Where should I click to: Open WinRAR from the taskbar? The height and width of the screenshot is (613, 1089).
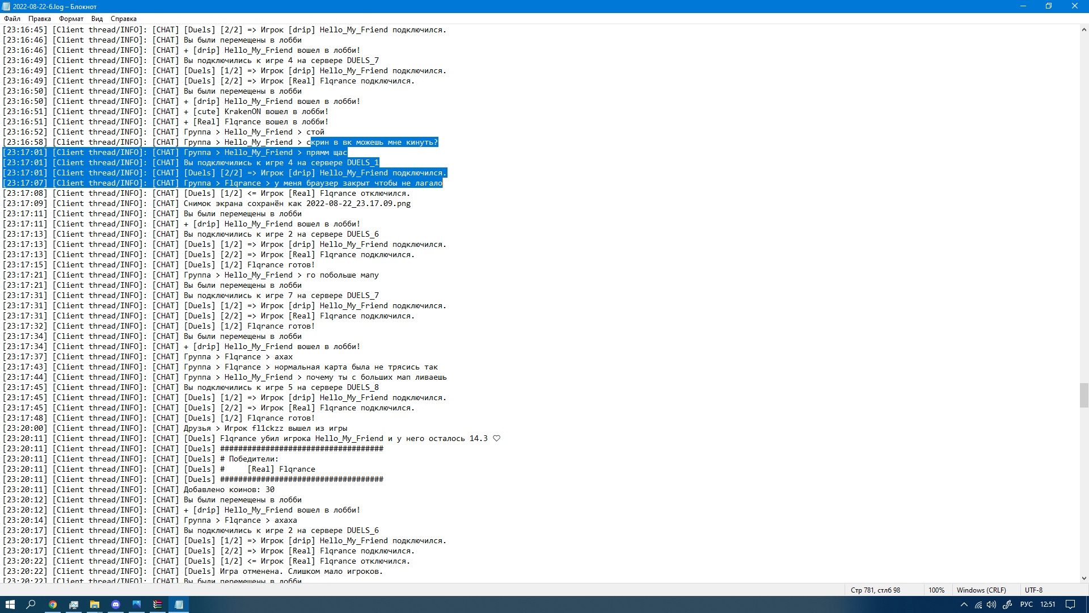pos(158,604)
